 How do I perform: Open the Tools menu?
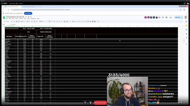click(x=28, y=19)
